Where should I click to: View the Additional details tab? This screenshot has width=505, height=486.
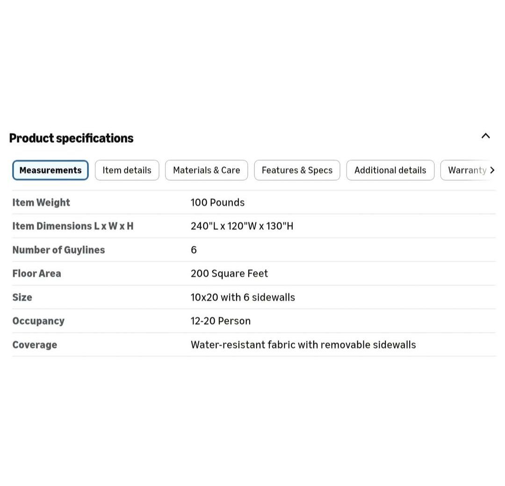[x=390, y=170]
